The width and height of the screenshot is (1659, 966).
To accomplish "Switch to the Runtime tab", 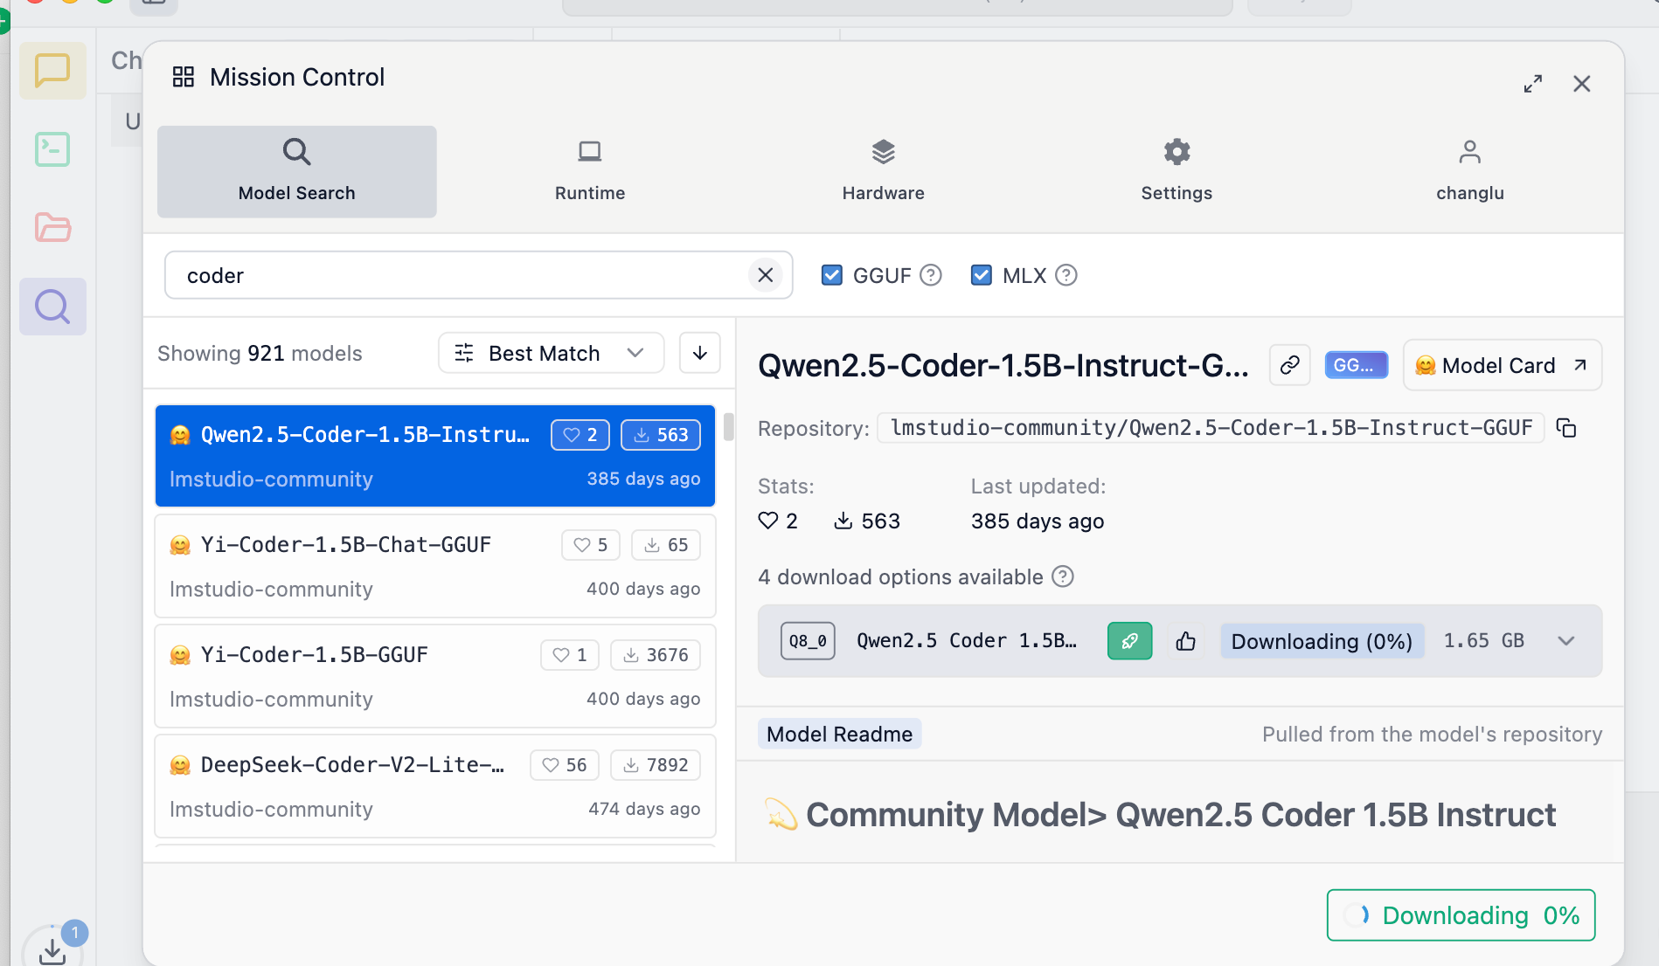I will [590, 171].
